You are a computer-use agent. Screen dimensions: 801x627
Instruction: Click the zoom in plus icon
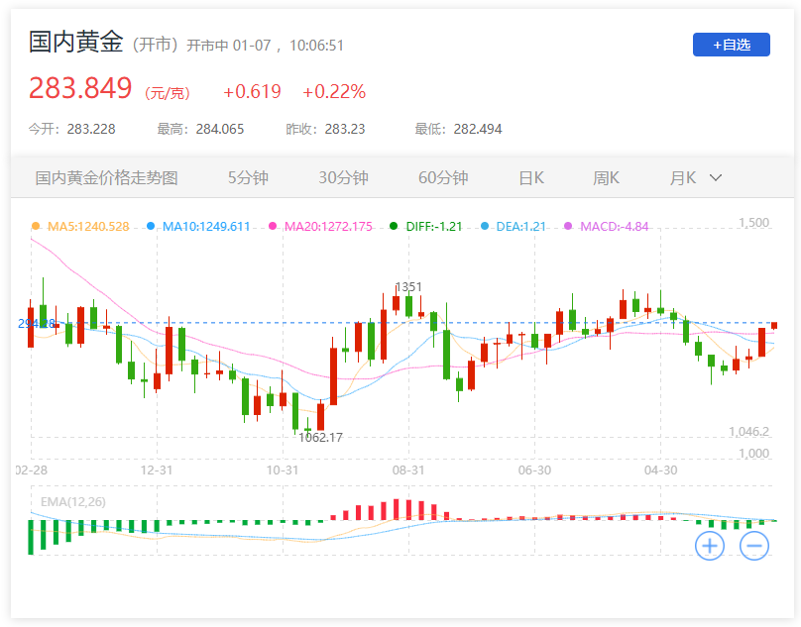coord(709,545)
